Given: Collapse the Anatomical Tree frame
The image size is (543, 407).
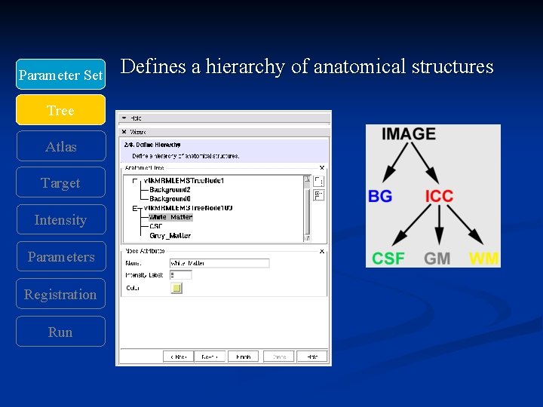Looking at the screenshot, I should [x=322, y=168].
